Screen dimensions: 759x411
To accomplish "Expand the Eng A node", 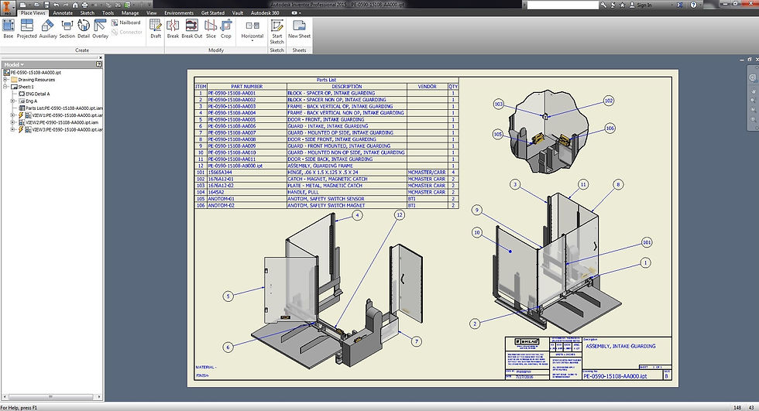I will [x=13, y=101].
